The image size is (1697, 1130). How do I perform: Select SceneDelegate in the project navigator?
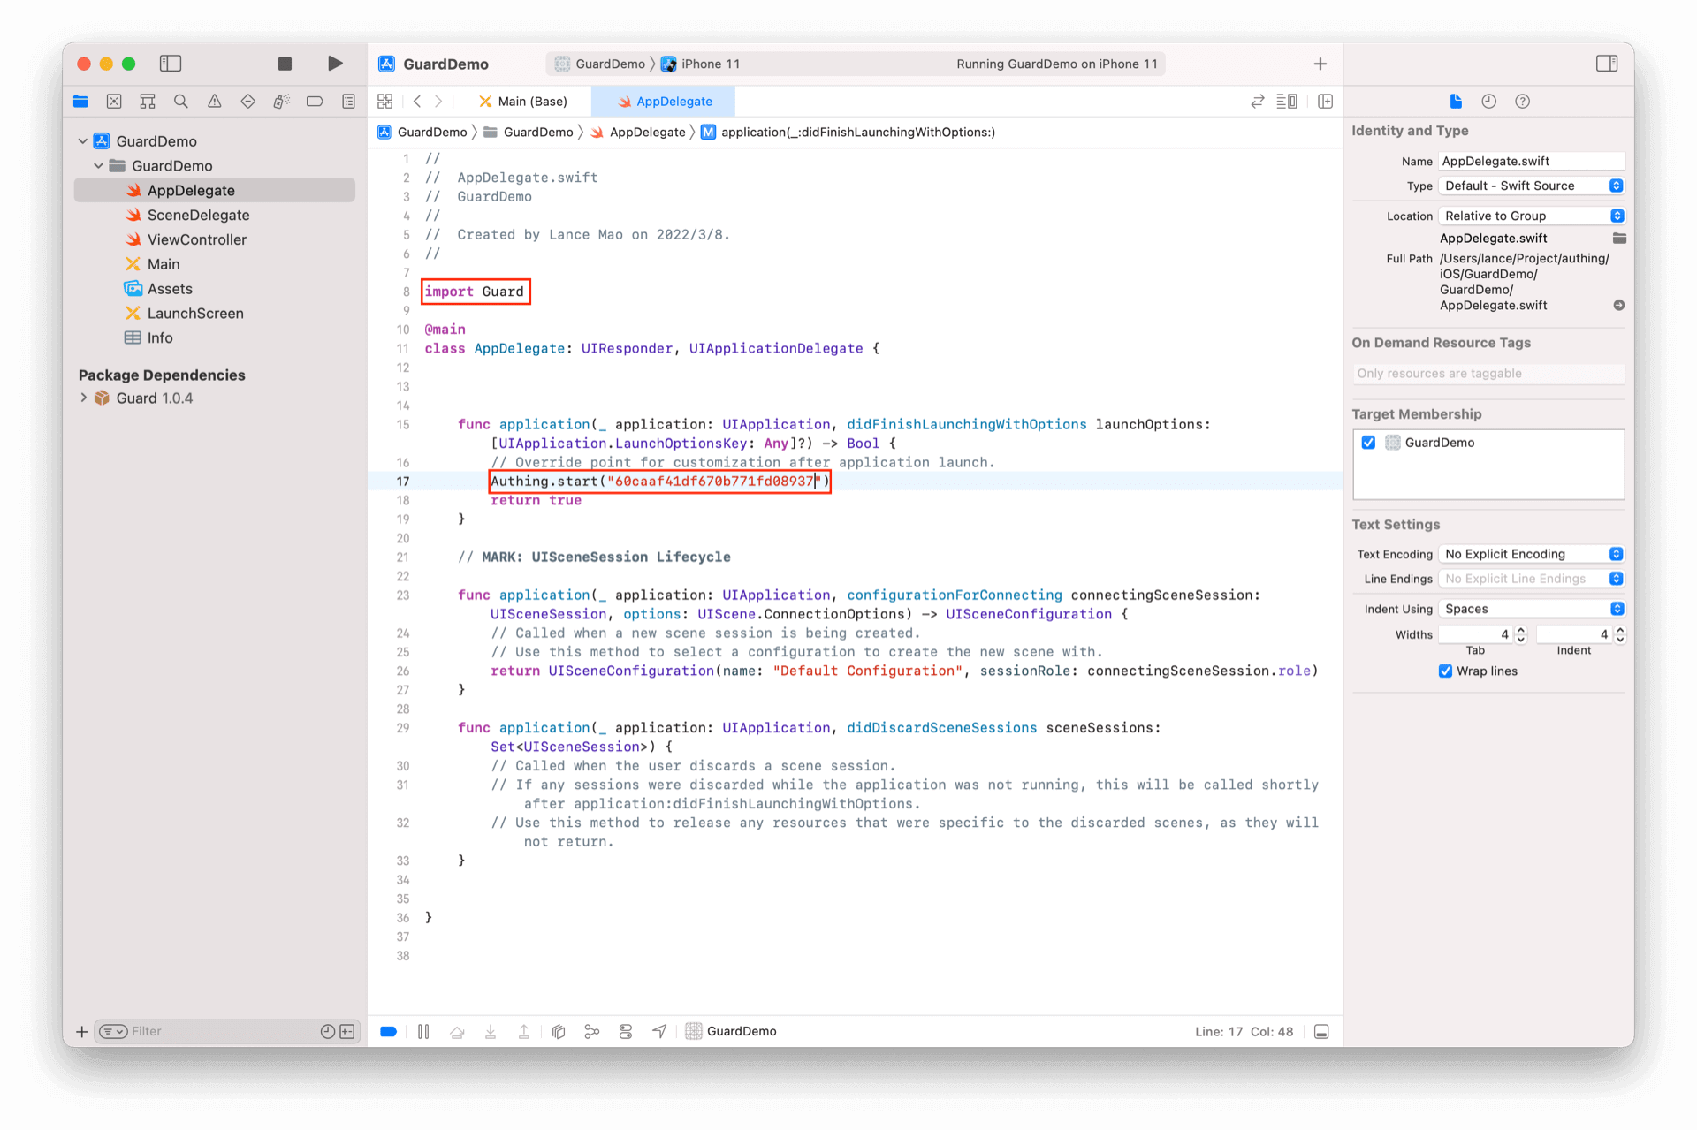pos(198,215)
